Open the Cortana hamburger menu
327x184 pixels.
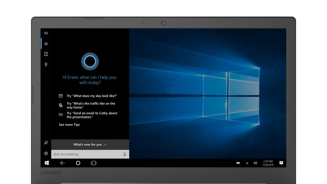[x=46, y=33]
